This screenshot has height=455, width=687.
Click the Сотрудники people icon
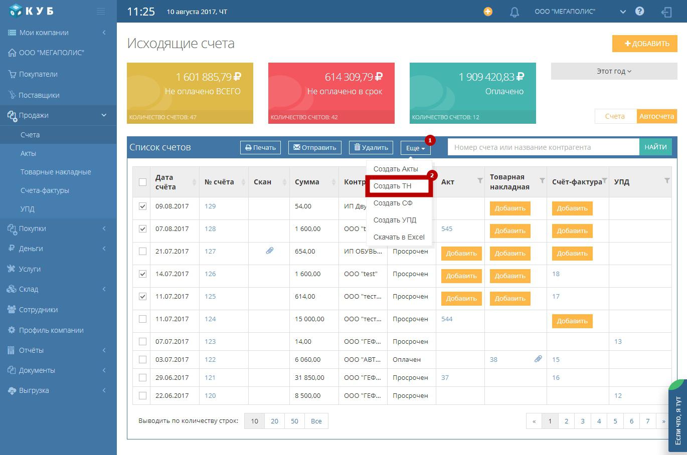point(12,309)
